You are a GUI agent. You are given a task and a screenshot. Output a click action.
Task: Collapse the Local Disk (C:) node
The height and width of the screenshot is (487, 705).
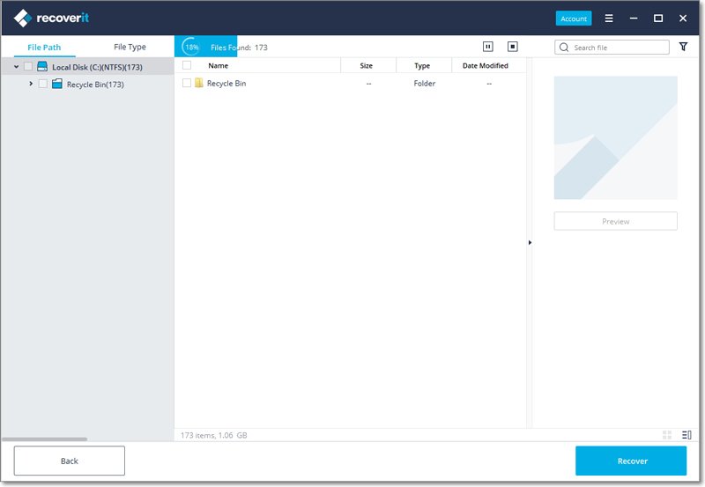[16, 67]
